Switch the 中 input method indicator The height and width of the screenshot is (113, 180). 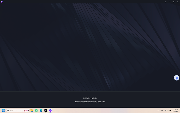click(162, 110)
